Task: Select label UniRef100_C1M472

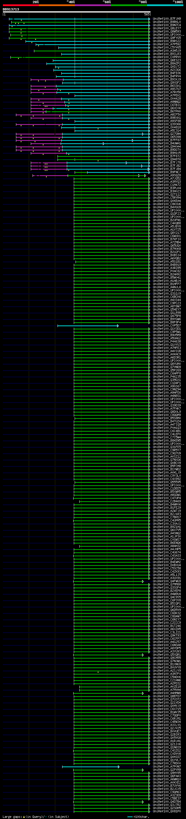Action: [167, 185]
